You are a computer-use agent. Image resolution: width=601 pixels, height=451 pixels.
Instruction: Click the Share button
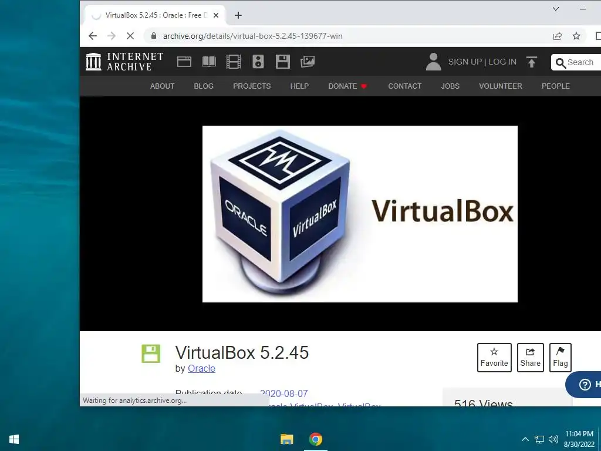pos(531,358)
